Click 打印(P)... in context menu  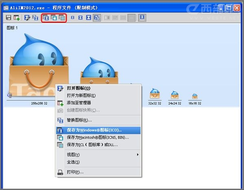[75, 172]
